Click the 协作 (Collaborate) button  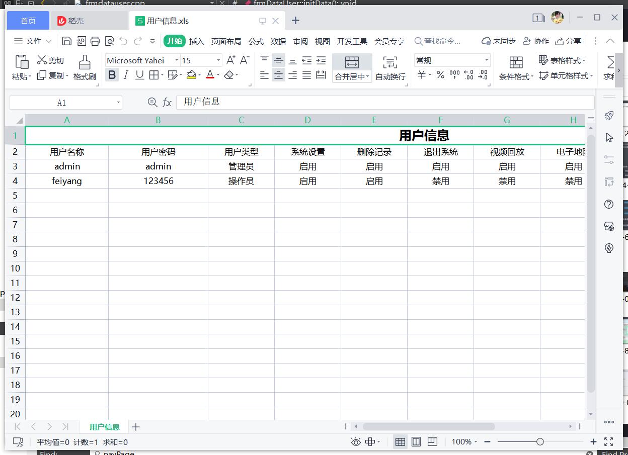(536, 41)
